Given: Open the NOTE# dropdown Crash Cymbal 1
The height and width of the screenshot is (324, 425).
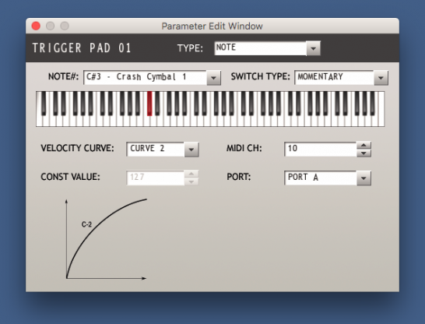Looking at the screenshot, I should [x=152, y=78].
